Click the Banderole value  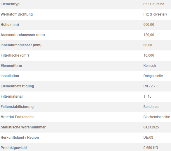pos(151,107)
